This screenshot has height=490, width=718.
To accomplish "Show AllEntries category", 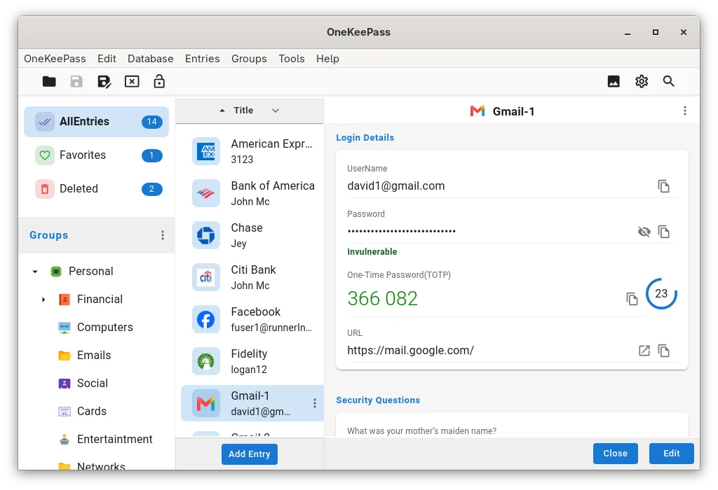I will pos(96,122).
